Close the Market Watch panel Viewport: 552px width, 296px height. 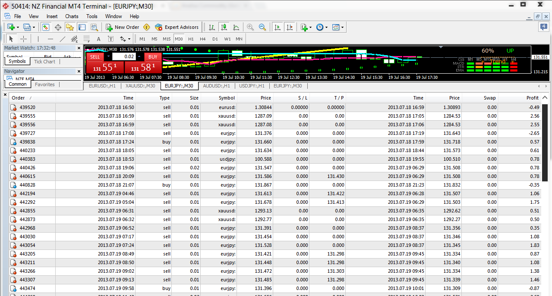pos(79,48)
